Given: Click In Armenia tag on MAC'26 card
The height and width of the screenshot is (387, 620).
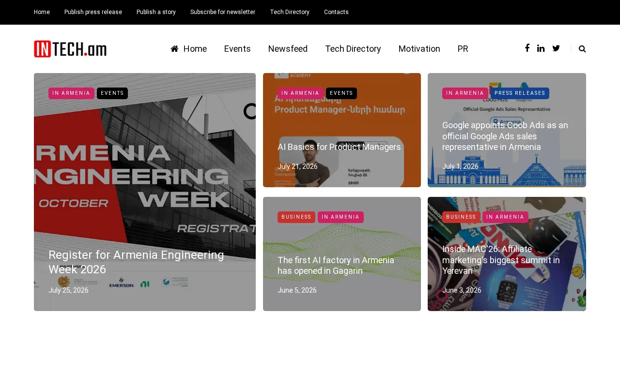Looking at the screenshot, I should click(x=505, y=217).
